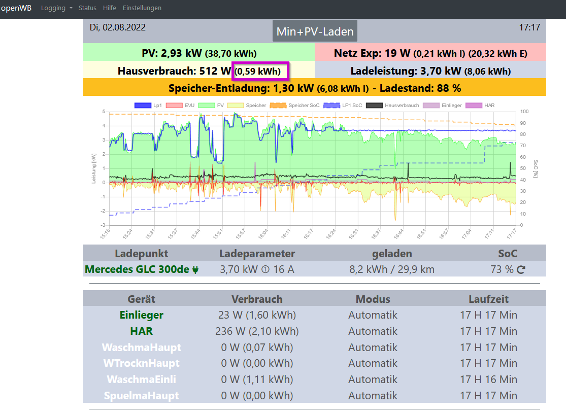Open the Status menu item
Viewport: 566px width, 415px height.
(87, 8)
